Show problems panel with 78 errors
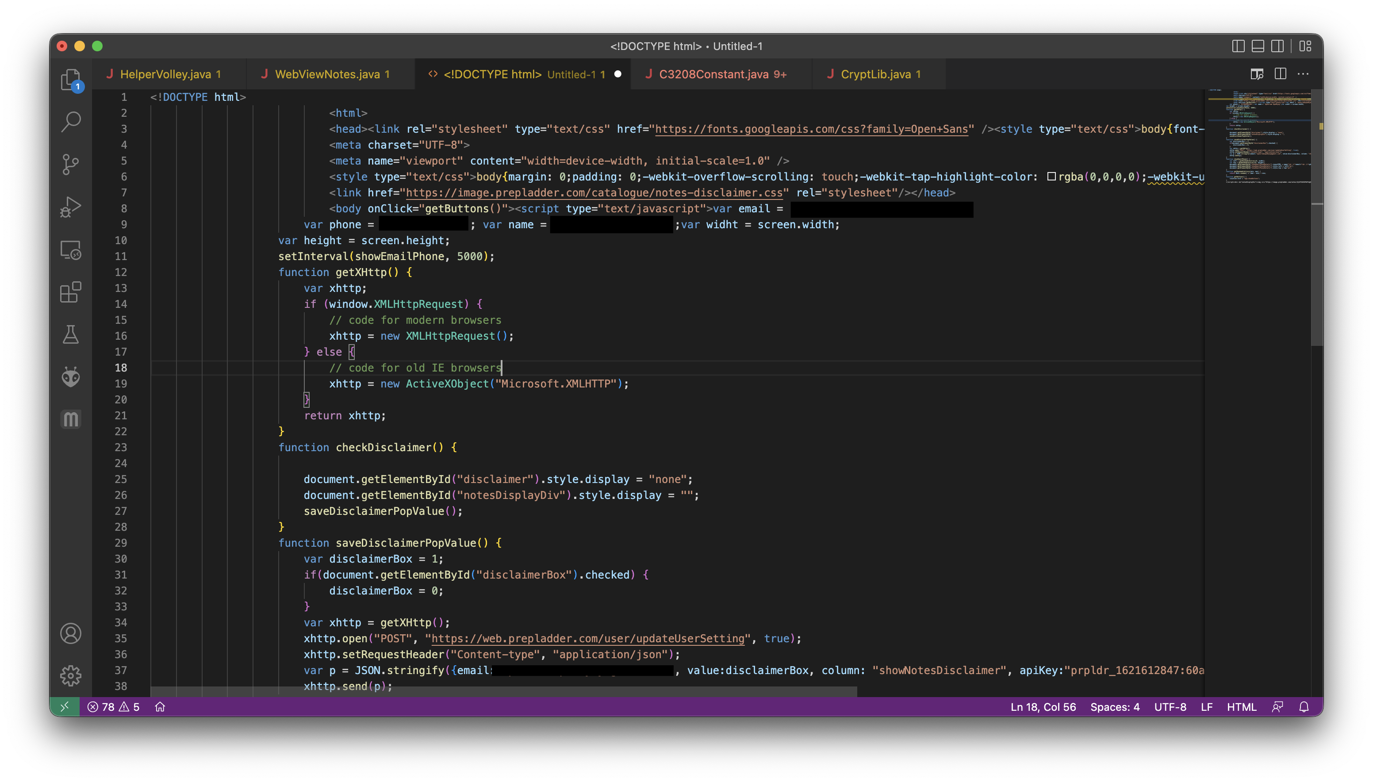1373x782 pixels. [x=113, y=707]
